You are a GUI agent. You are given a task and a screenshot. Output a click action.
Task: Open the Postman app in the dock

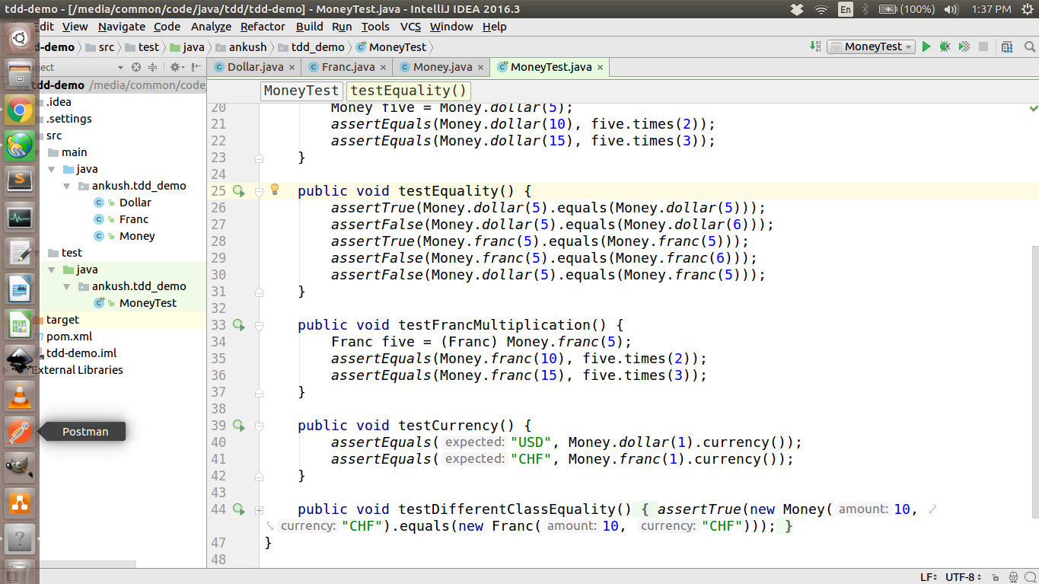click(x=19, y=432)
